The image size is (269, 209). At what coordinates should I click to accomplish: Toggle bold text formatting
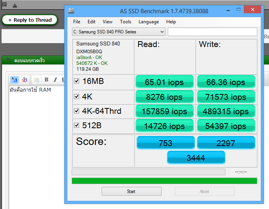point(46,80)
